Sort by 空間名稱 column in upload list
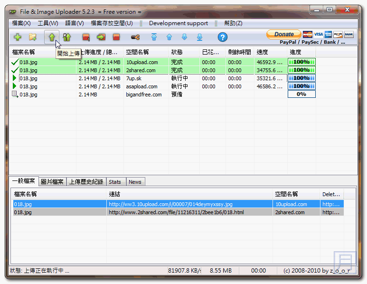The width and height of the screenshot is (367, 284). [x=146, y=52]
